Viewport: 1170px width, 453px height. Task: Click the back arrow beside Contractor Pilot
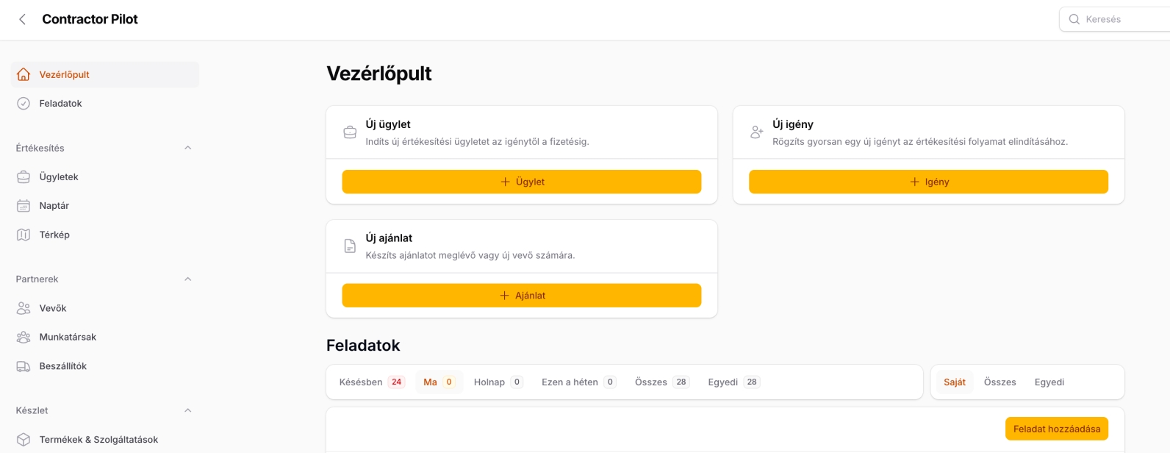(23, 20)
